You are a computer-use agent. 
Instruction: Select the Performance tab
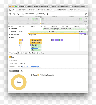coord(62,10)
